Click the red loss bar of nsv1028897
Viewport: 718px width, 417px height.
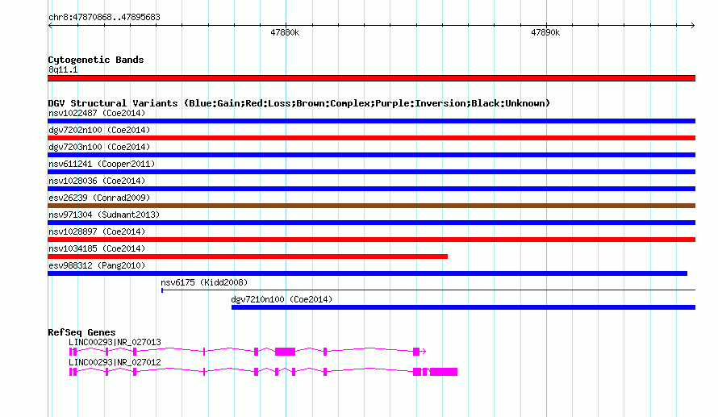tap(371, 240)
